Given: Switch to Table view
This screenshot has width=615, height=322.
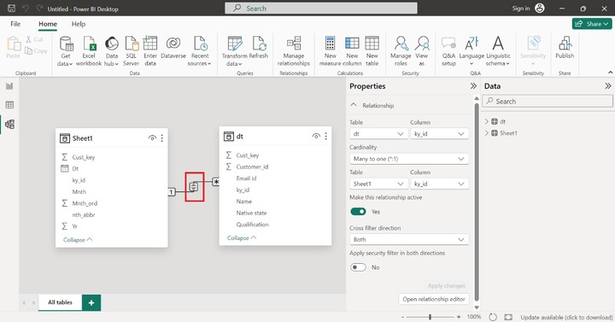Looking at the screenshot, I should click(9, 105).
